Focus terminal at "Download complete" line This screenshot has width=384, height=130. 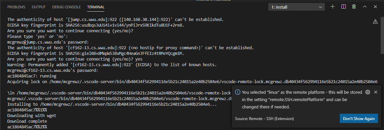click(27, 121)
